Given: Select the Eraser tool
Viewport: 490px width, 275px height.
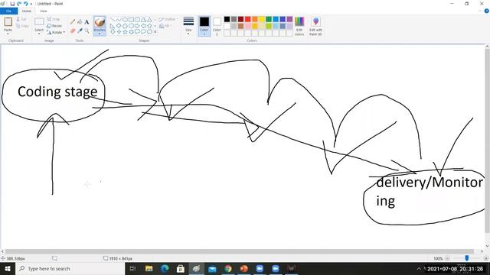Looking at the screenshot, I should (73, 31).
